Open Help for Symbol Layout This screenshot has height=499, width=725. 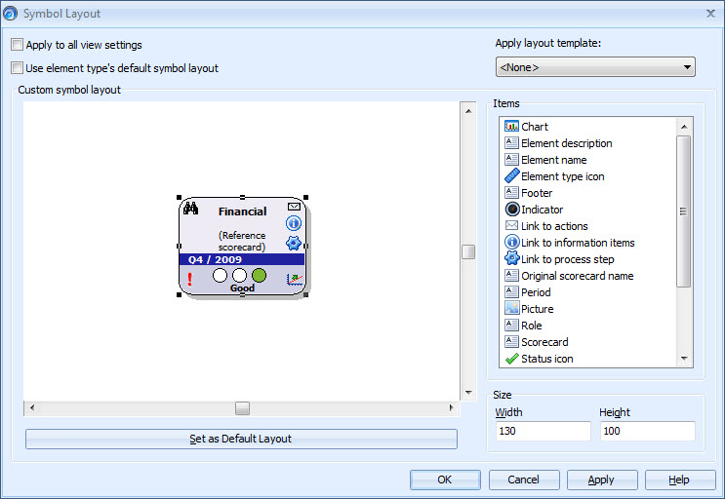(x=680, y=480)
